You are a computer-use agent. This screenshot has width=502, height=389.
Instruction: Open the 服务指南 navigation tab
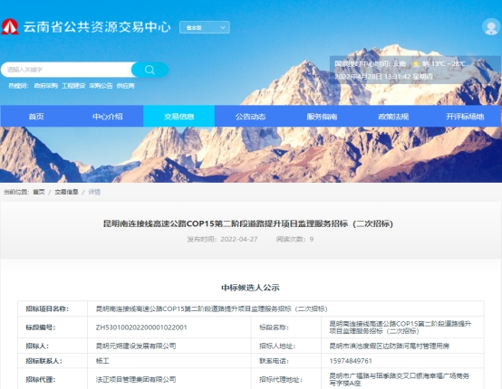(x=322, y=117)
